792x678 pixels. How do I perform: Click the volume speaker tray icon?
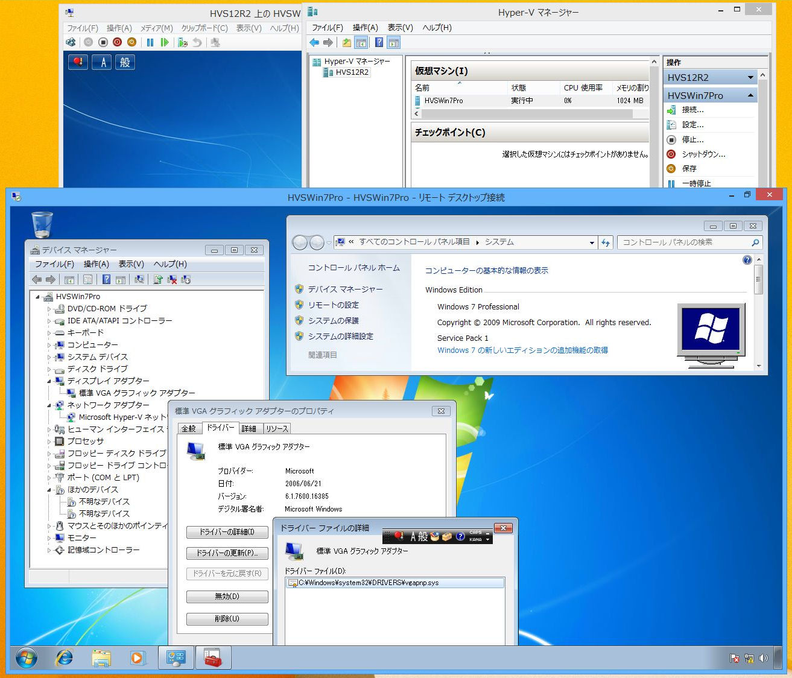tap(763, 659)
